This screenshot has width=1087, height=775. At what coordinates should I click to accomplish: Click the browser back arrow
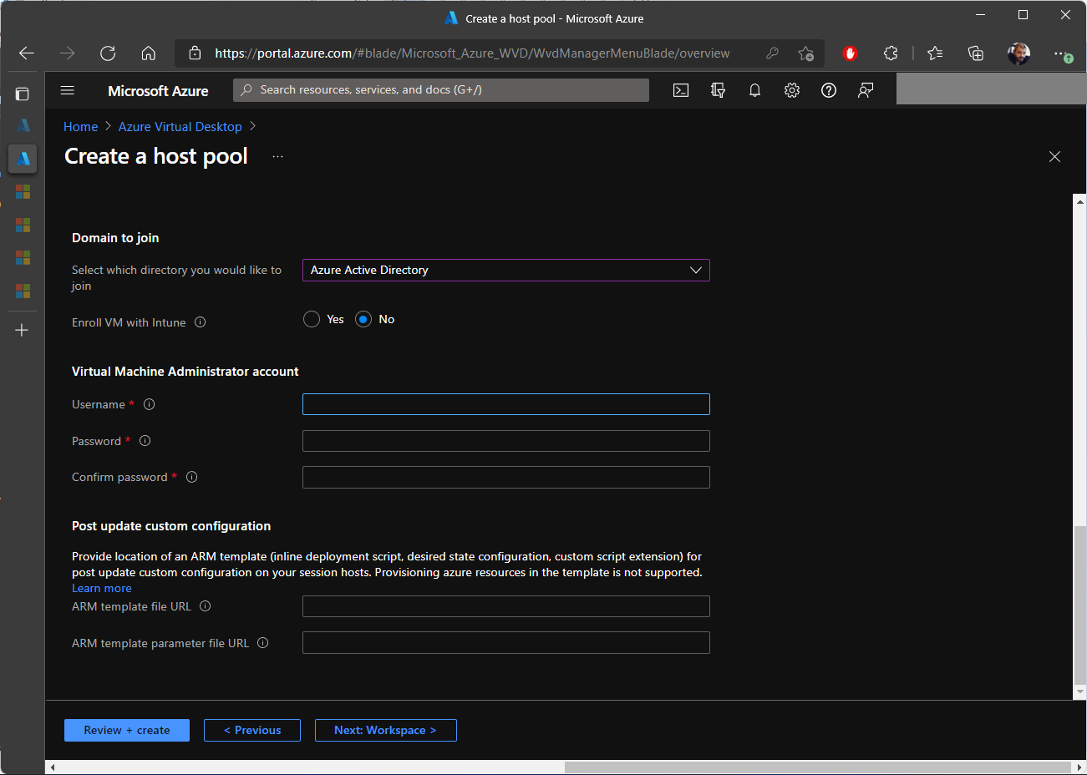(27, 53)
